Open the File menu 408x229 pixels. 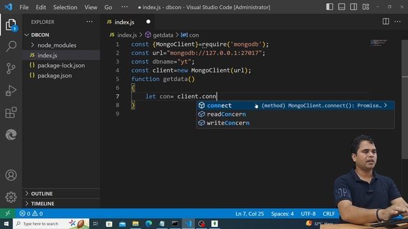point(24,7)
